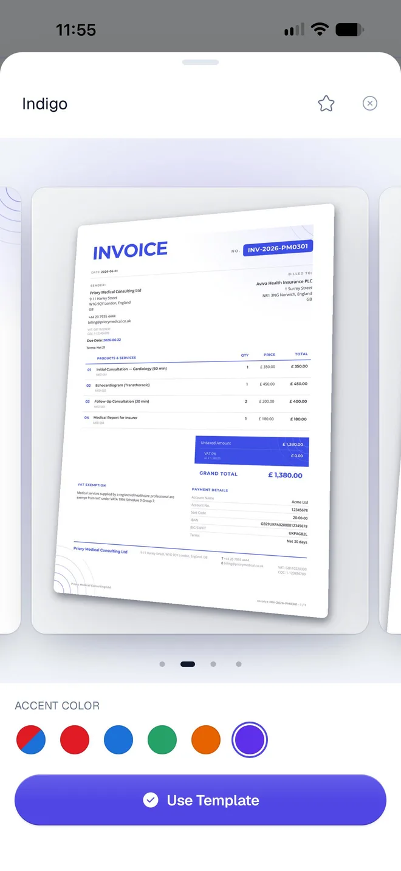The height and width of the screenshot is (871, 401).
Task: Close the Indigo template sheet
Action: pos(370,103)
